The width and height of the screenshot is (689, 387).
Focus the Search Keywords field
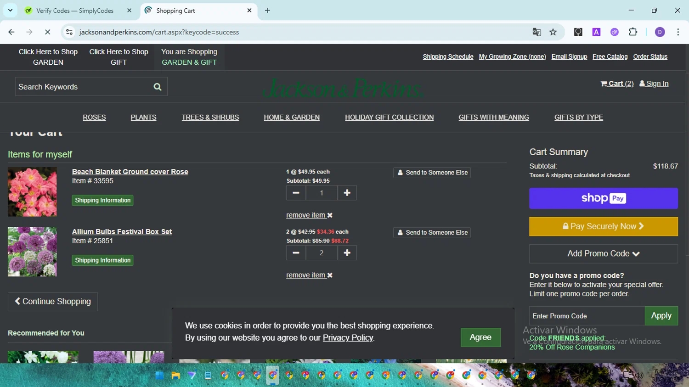pyautogui.click(x=83, y=87)
